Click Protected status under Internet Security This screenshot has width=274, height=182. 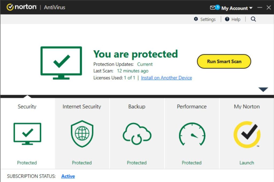coord(82,163)
